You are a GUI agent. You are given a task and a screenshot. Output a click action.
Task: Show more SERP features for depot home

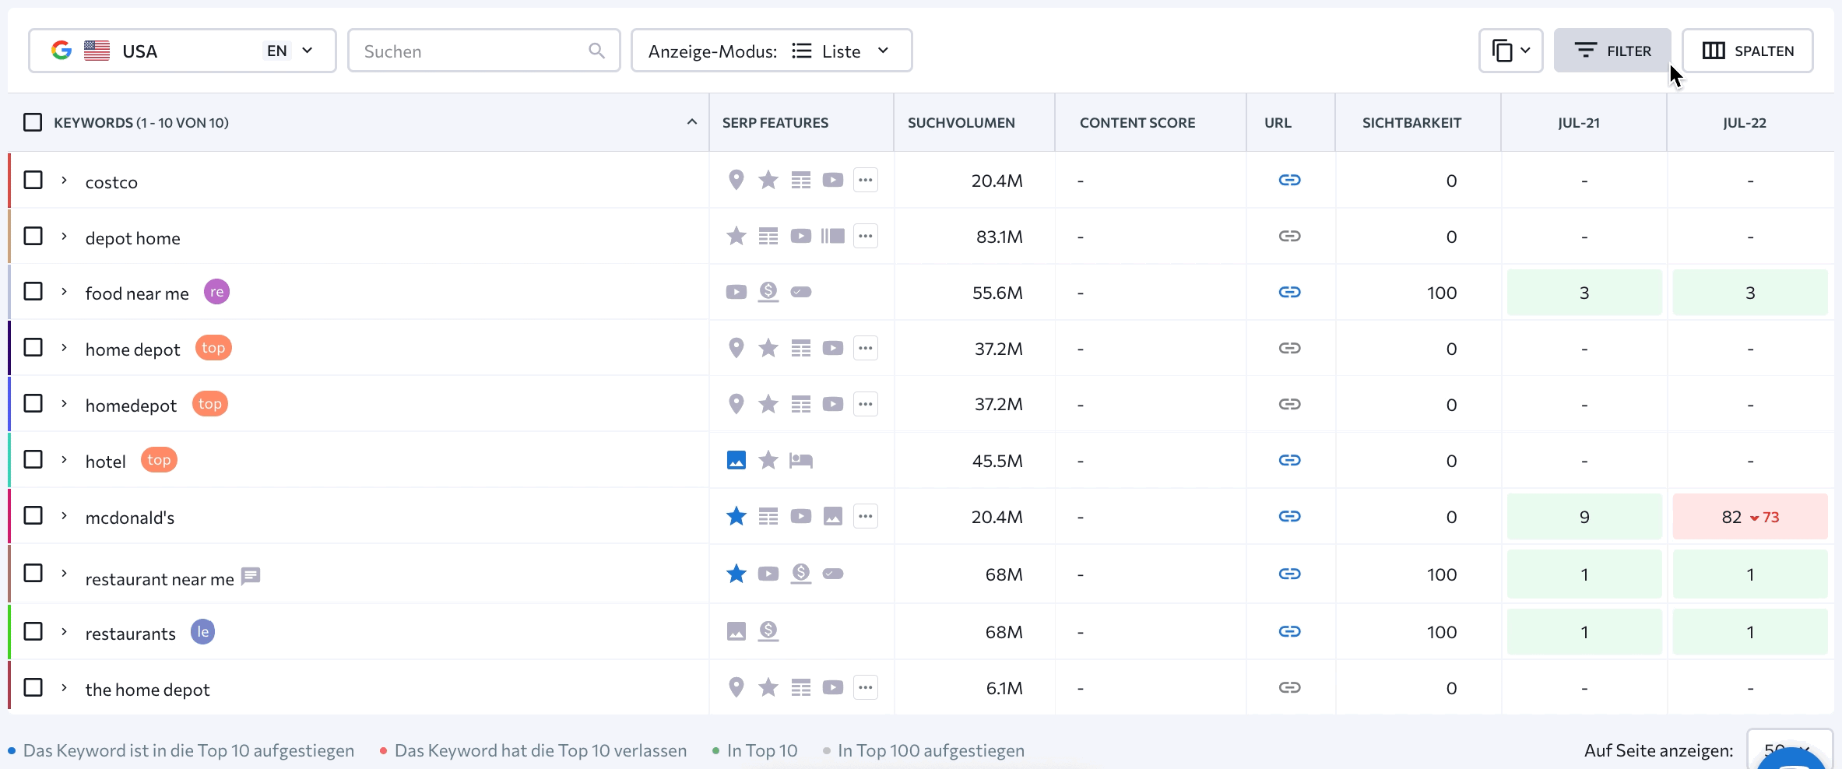click(x=865, y=236)
